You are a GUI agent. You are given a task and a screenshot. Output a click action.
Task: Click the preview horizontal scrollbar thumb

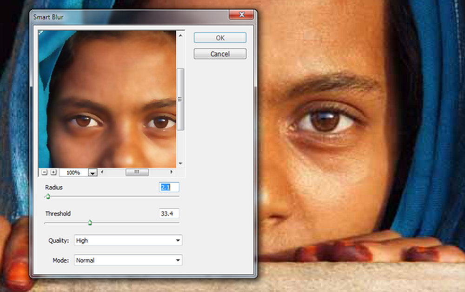[x=137, y=172]
